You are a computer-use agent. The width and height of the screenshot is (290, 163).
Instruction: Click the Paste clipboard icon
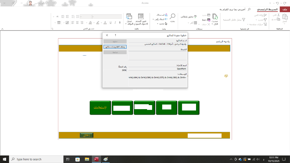click(x=284, y=17)
